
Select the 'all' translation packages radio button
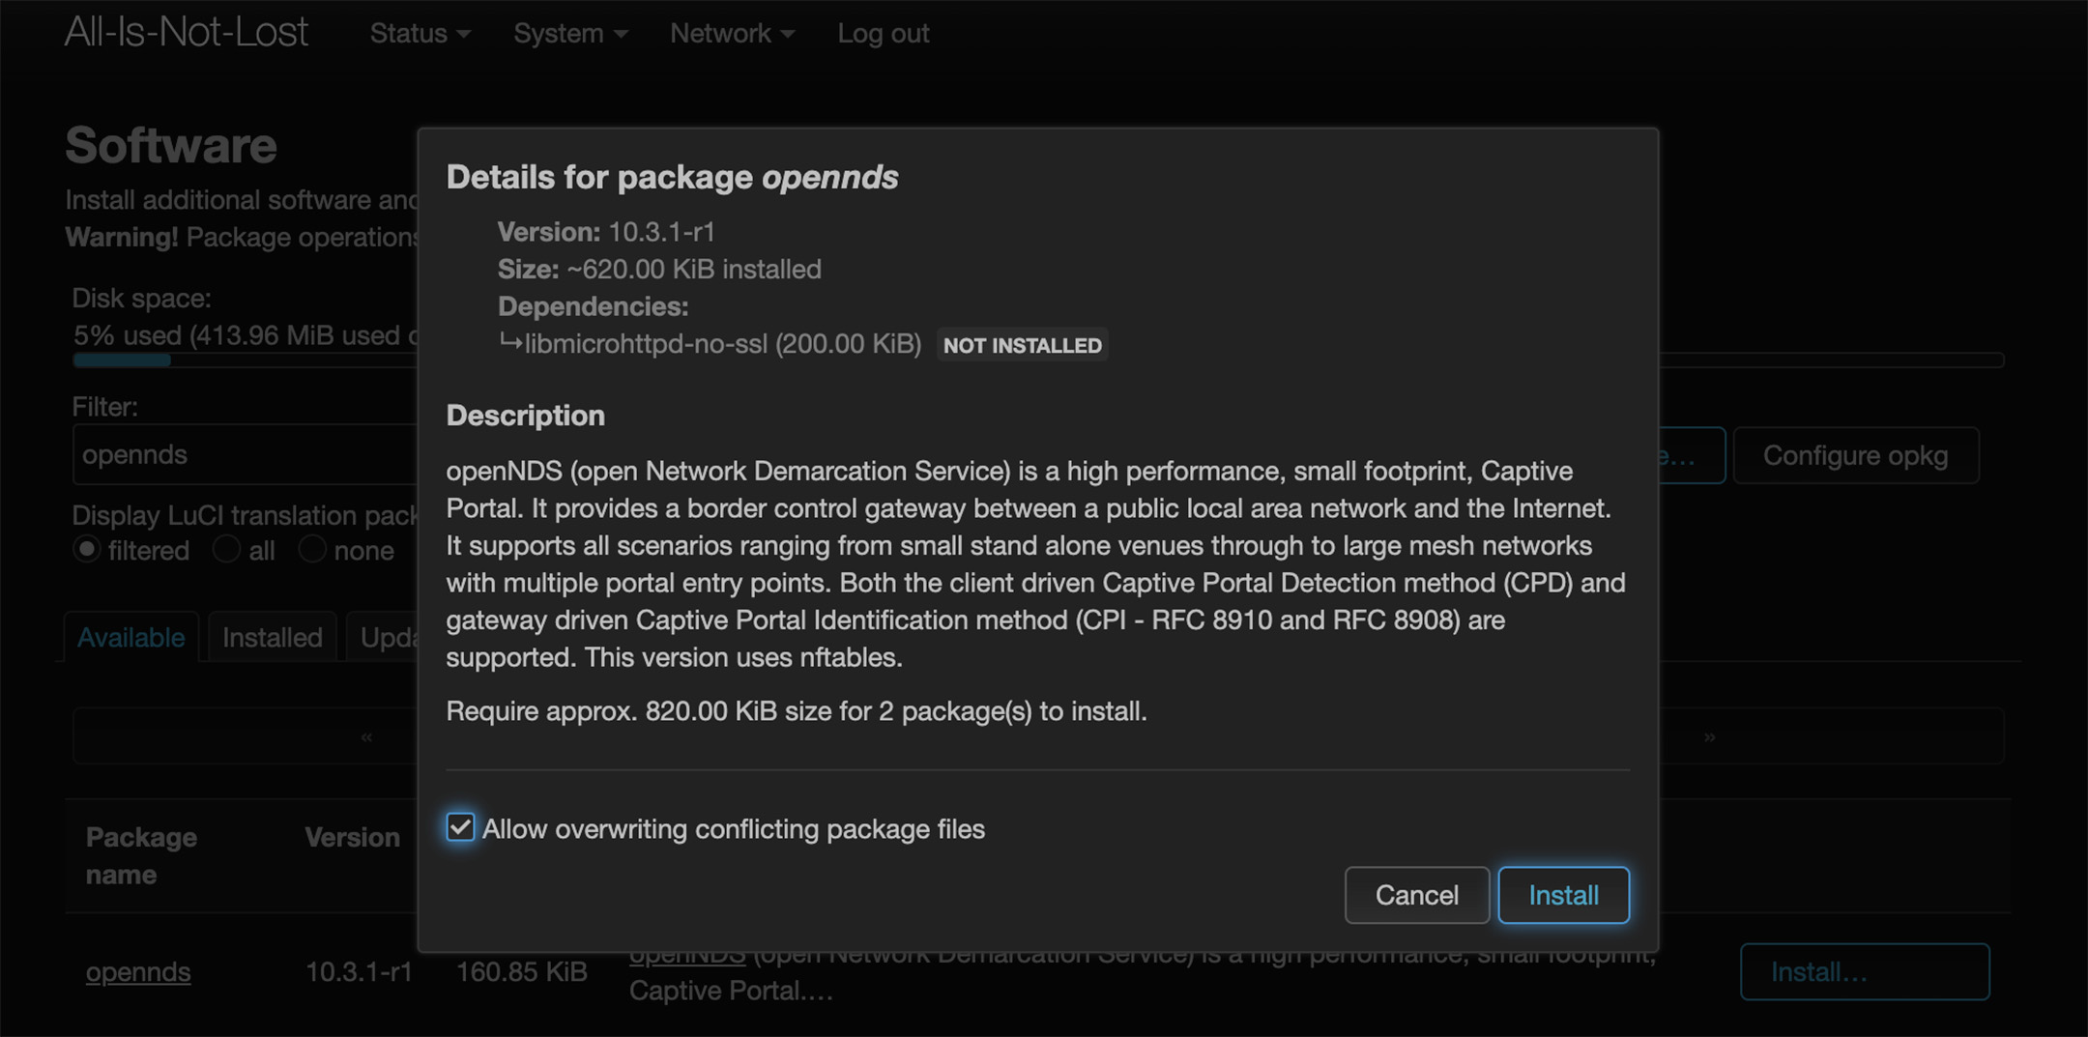pyautogui.click(x=226, y=549)
